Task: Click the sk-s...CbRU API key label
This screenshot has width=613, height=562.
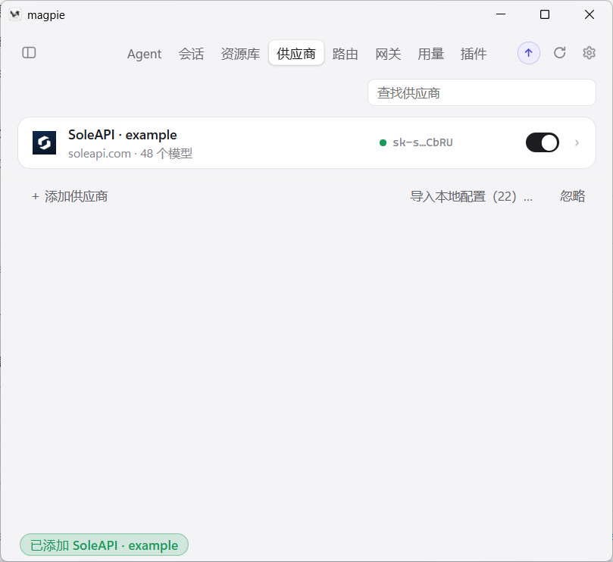Action: (423, 142)
